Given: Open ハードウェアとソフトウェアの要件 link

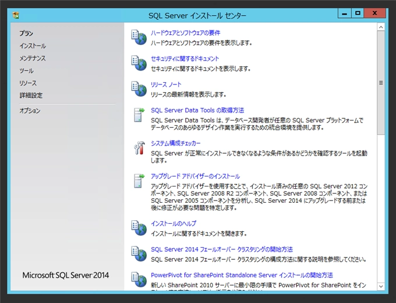Looking at the screenshot, I should tap(185, 33).
